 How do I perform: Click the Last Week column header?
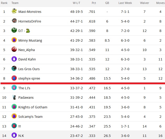click(125, 3)
